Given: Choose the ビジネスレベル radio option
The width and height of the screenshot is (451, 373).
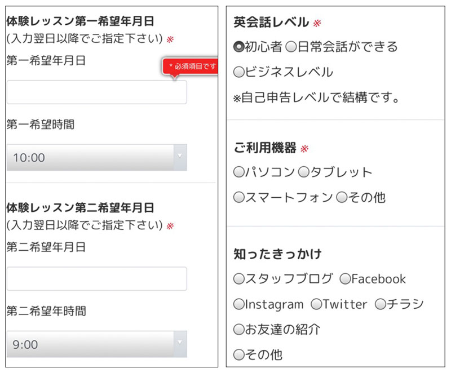Looking at the screenshot, I should (238, 72).
